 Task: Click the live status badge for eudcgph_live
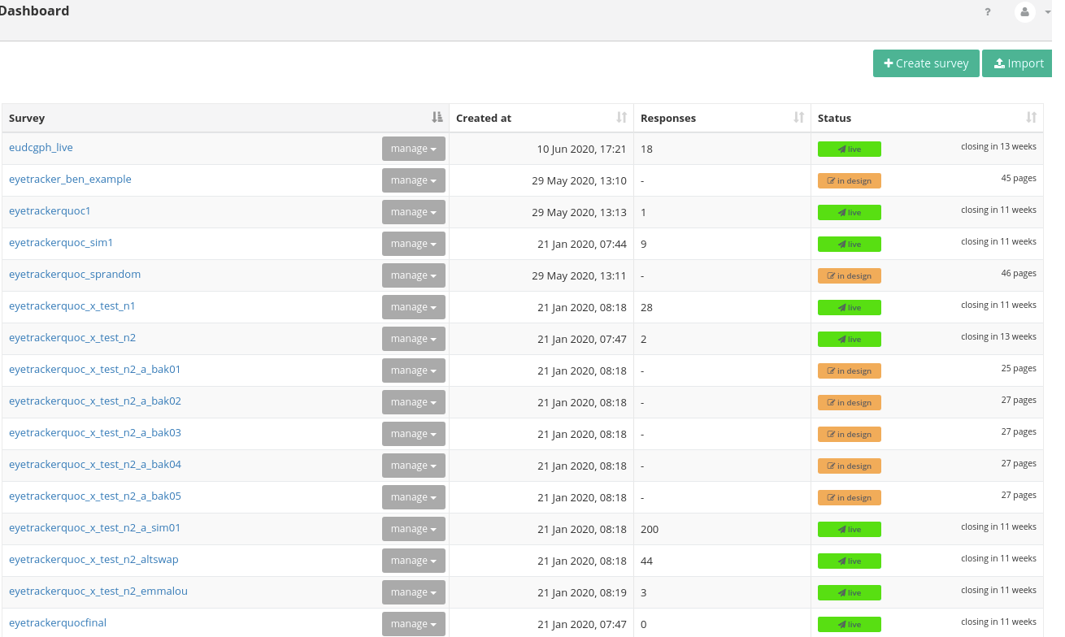(x=849, y=149)
